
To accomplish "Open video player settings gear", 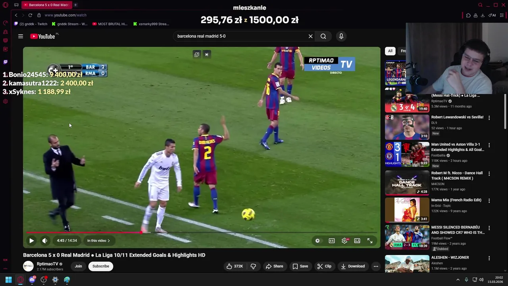I will [x=345, y=240].
